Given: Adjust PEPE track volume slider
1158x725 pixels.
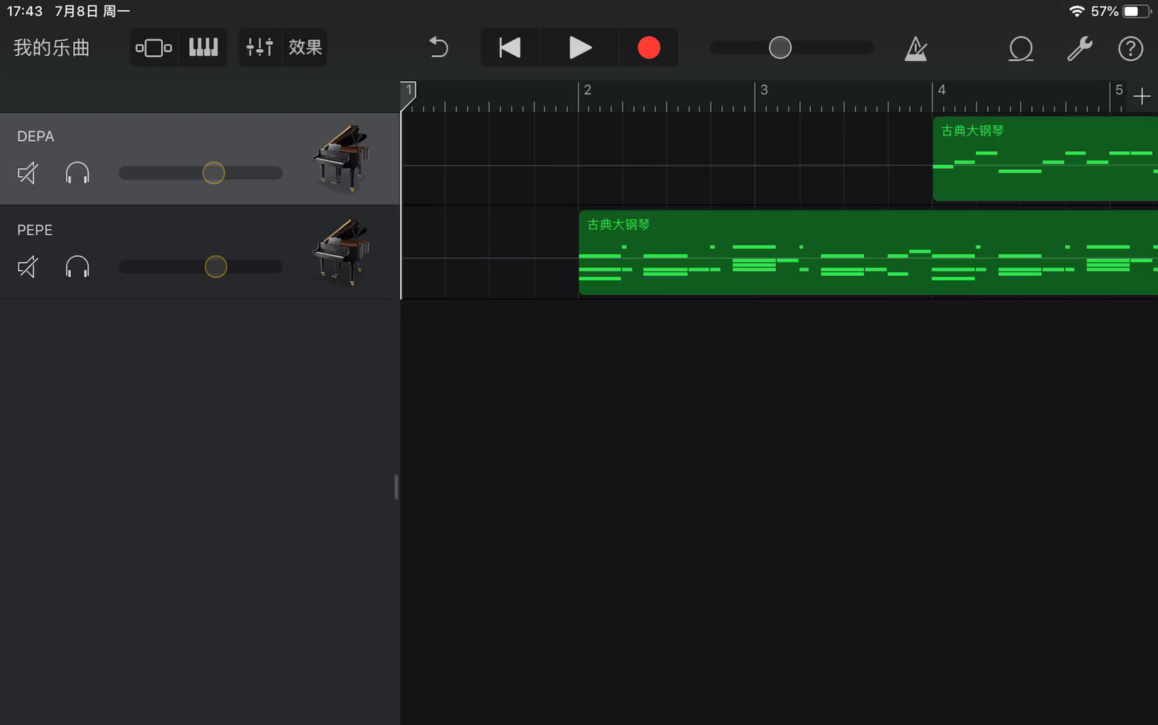Looking at the screenshot, I should [x=201, y=267].
